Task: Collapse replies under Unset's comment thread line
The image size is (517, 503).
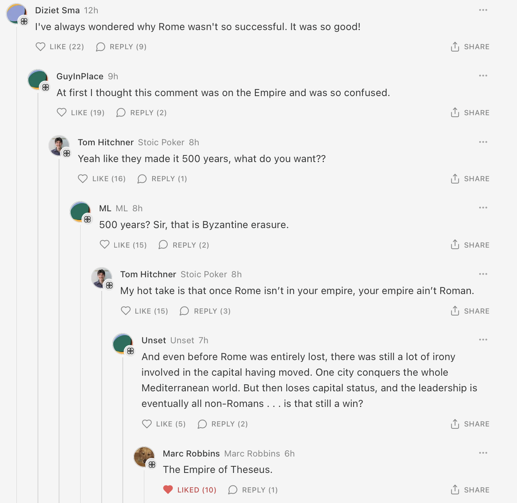Action: pos(123,430)
